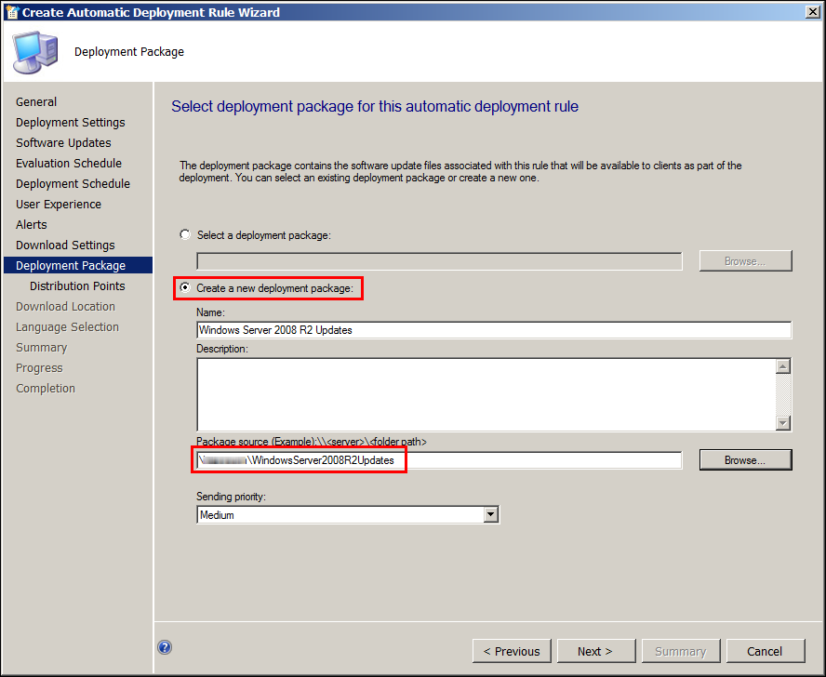
Task: Open the Evaluation Schedule step
Action: pyautogui.click(x=69, y=164)
